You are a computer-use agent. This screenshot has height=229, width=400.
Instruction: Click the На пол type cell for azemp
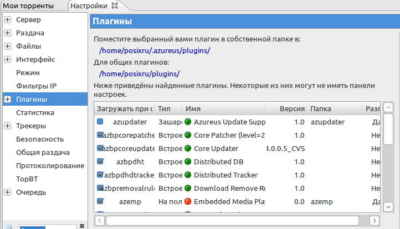click(x=170, y=201)
